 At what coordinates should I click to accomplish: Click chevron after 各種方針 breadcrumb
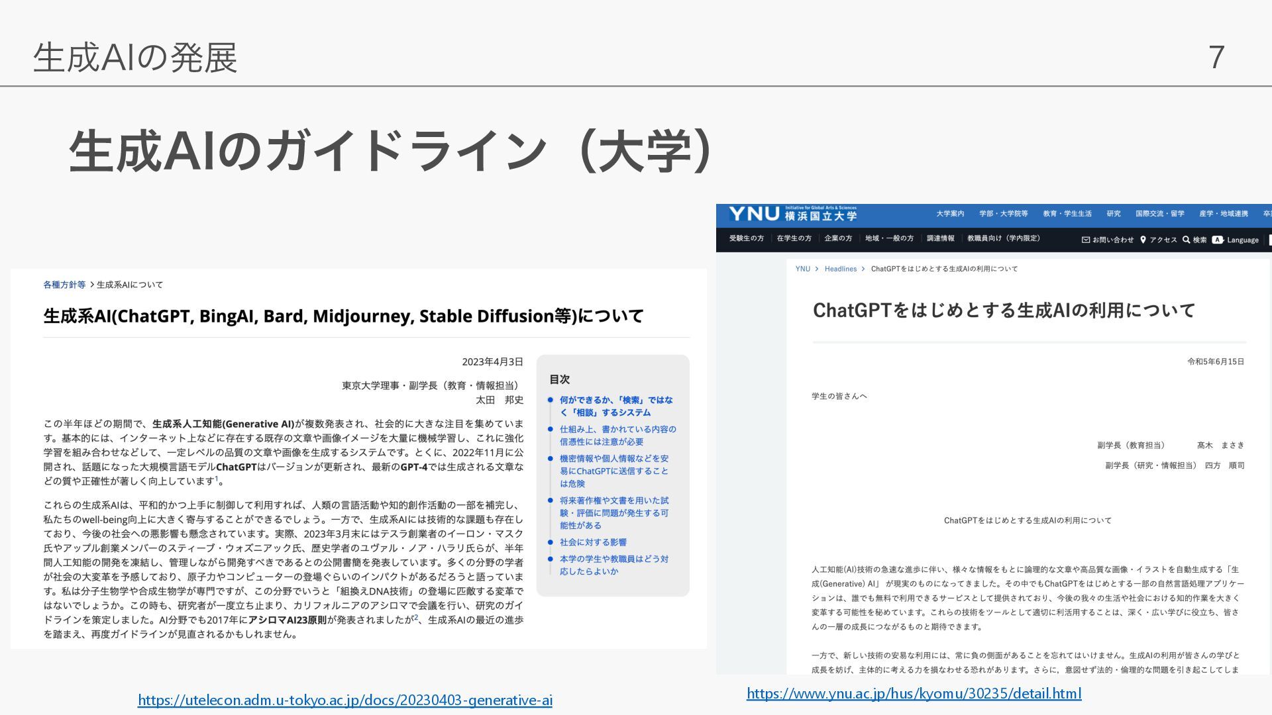coord(91,285)
